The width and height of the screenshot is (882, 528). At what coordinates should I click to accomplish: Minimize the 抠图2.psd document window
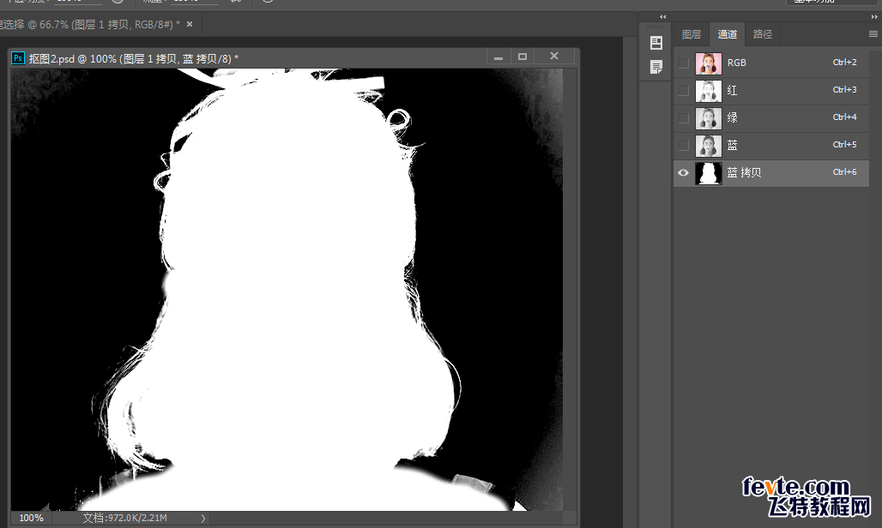click(498, 57)
